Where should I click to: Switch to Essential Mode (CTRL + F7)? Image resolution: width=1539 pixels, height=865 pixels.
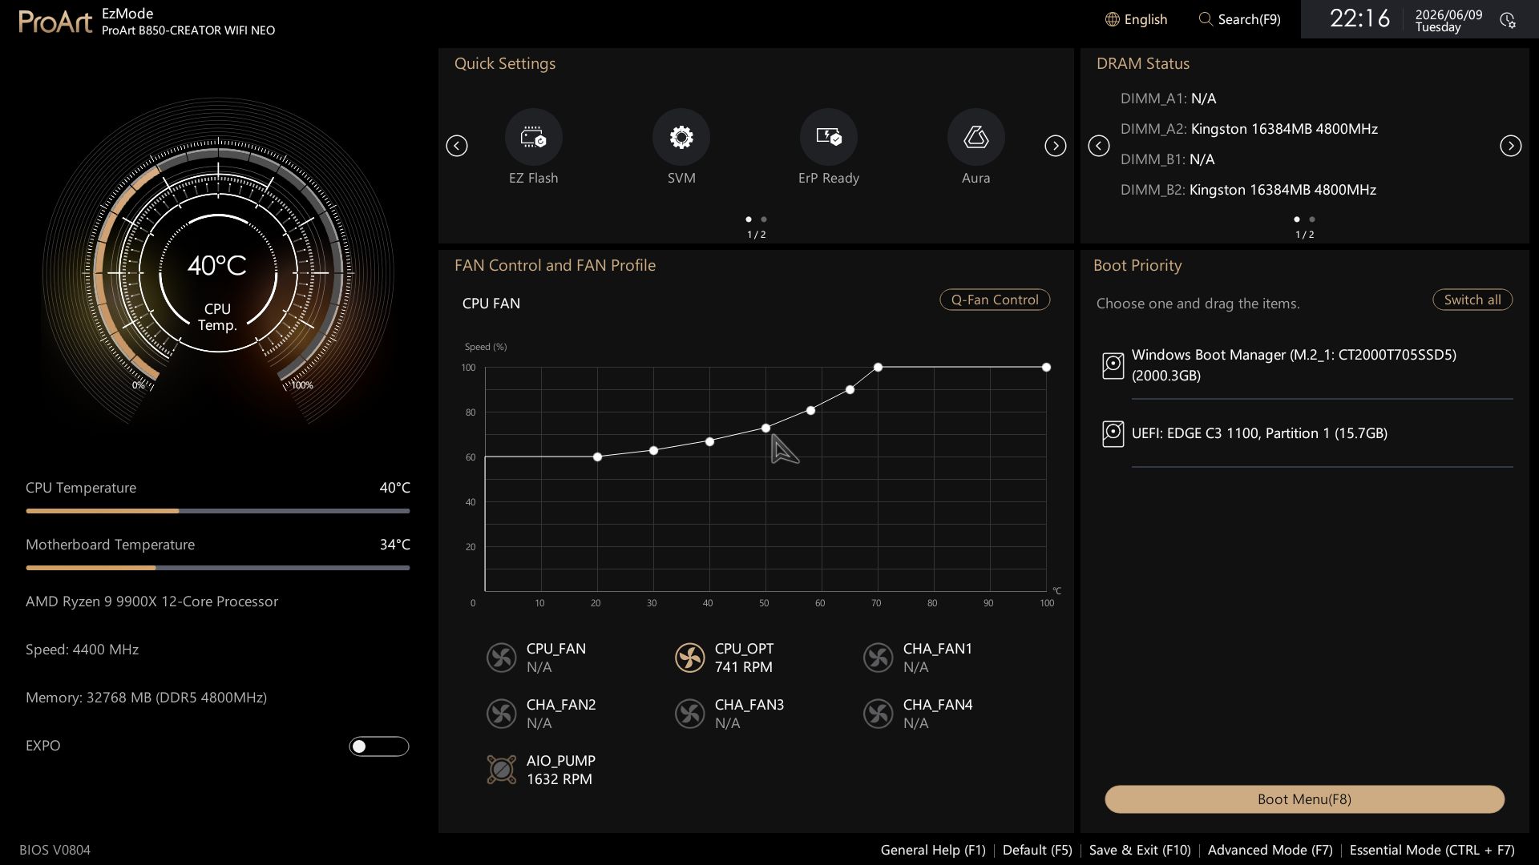click(1432, 850)
